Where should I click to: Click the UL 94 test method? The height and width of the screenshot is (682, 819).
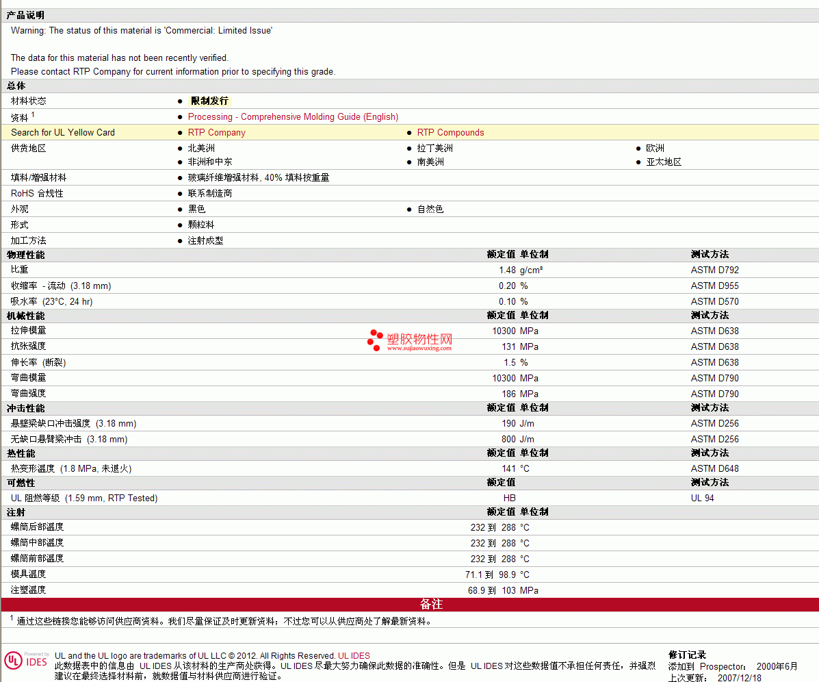click(x=702, y=498)
